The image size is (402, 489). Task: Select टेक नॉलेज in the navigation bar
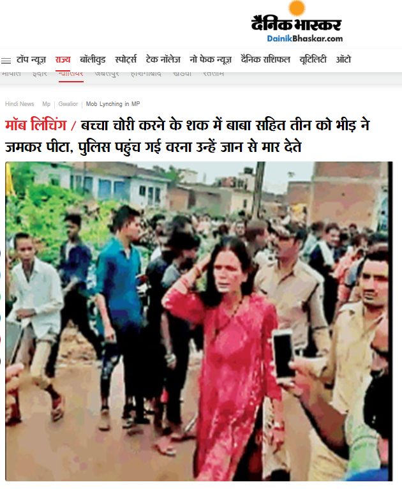tap(163, 59)
